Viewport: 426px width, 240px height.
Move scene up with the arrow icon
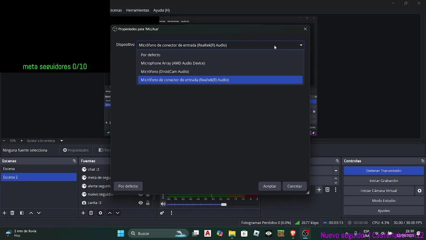click(31, 213)
